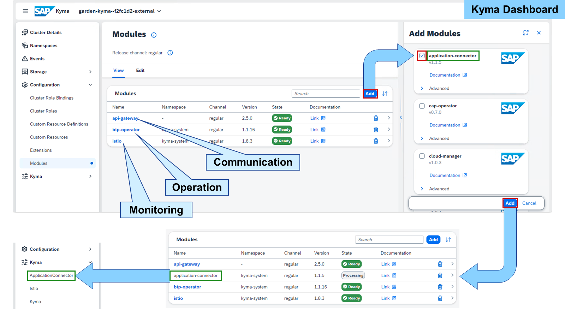Confirm with Add in the Add Modules panel
This screenshot has height=309, width=565.
[x=510, y=203]
